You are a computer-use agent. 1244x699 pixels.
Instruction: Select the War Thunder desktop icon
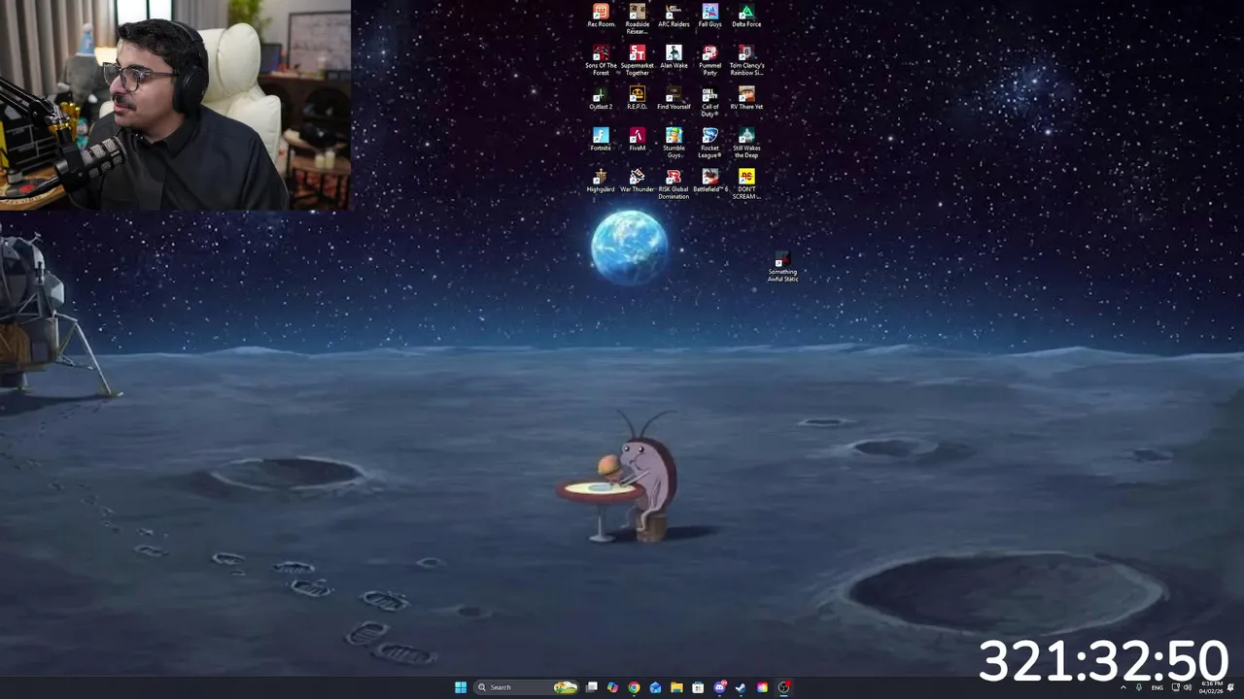[638, 182]
